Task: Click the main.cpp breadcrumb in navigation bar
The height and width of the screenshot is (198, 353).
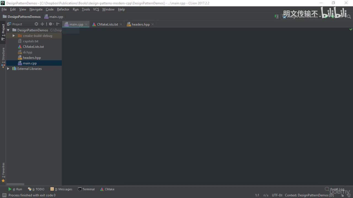Action: (54, 17)
